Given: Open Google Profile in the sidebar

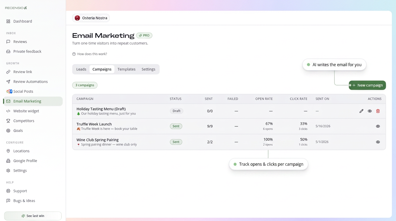Looking at the screenshot, I should point(33,161).
